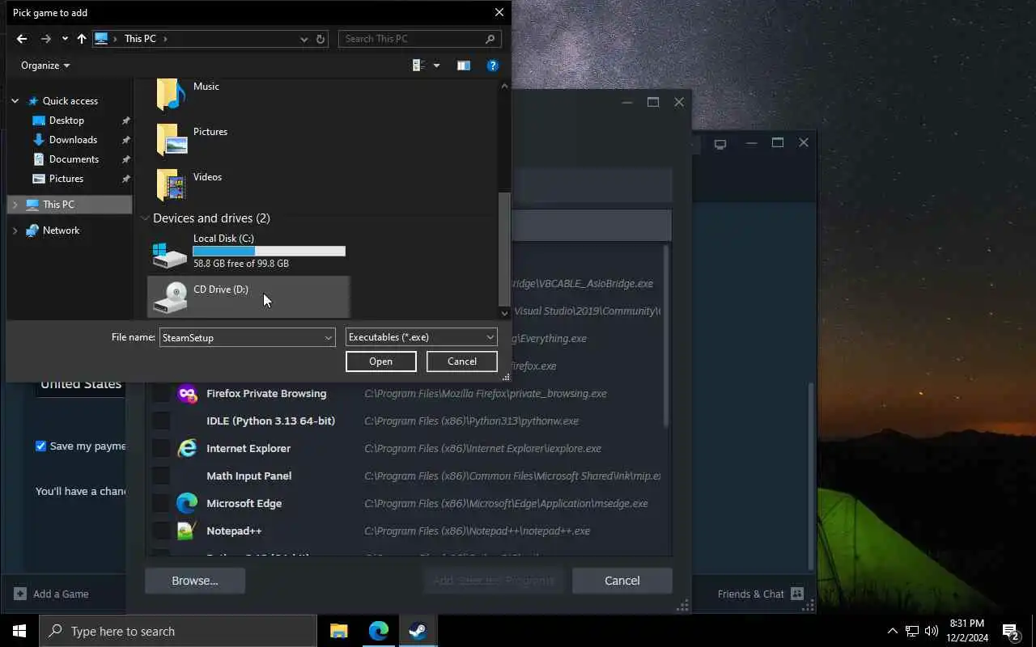Click the Microsoft Edge program icon in list

(187, 503)
